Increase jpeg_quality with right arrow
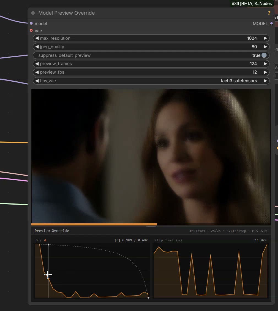 point(265,47)
